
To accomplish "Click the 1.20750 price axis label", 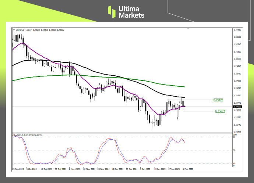I will click(237, 132).
